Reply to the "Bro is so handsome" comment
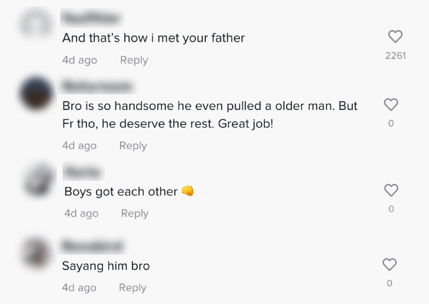 pos(133,145)
